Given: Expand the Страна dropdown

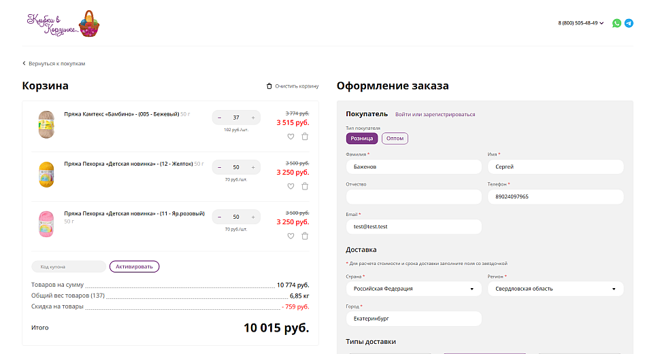Looking at the screenshot, I should [x=414, y=289].
